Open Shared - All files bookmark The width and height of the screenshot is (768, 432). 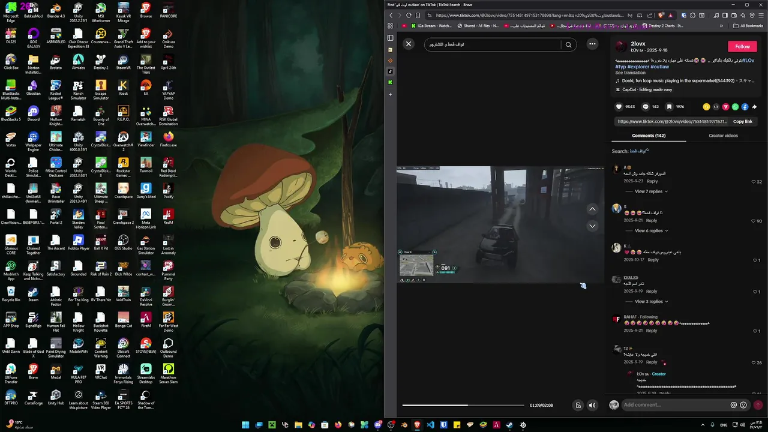coord(478,26)
